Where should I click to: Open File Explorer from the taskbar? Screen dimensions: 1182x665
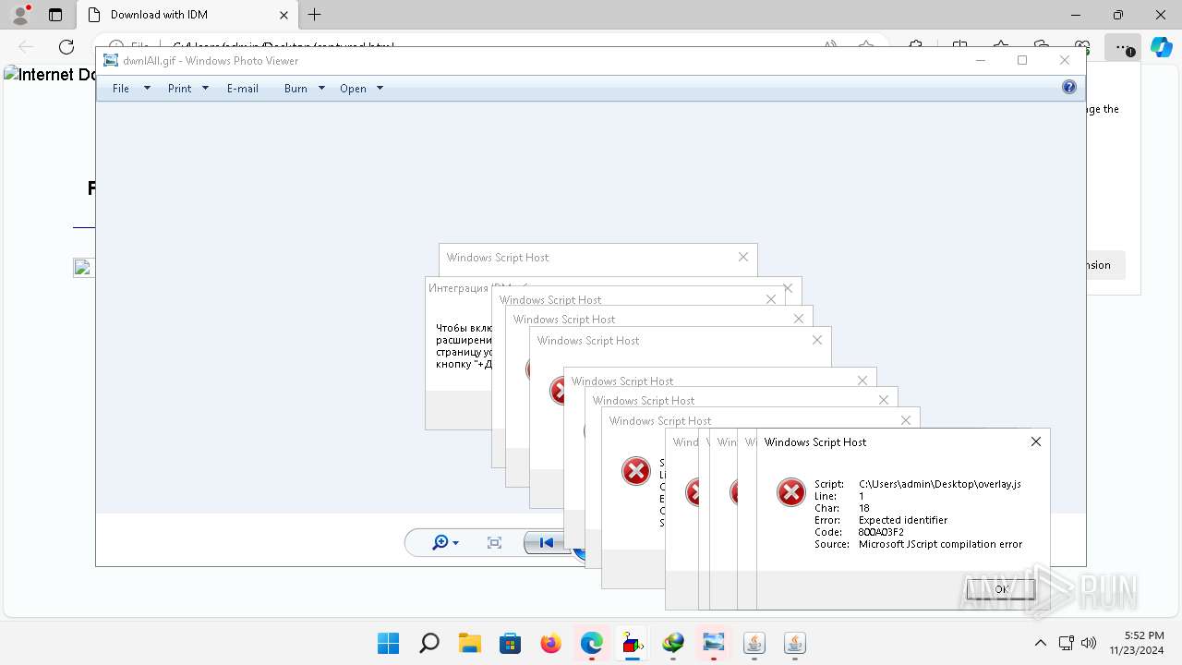(x=470, y=643)
